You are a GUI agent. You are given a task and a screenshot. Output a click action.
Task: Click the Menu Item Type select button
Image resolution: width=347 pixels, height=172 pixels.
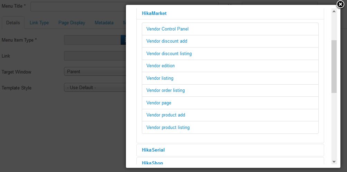pos(123,40)
